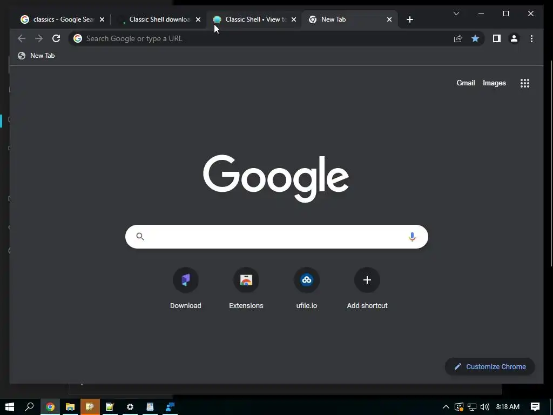This screenshot has height=415, width=553.
Task: Open the Download shortcut tile
Action: [x=186, y=289]
